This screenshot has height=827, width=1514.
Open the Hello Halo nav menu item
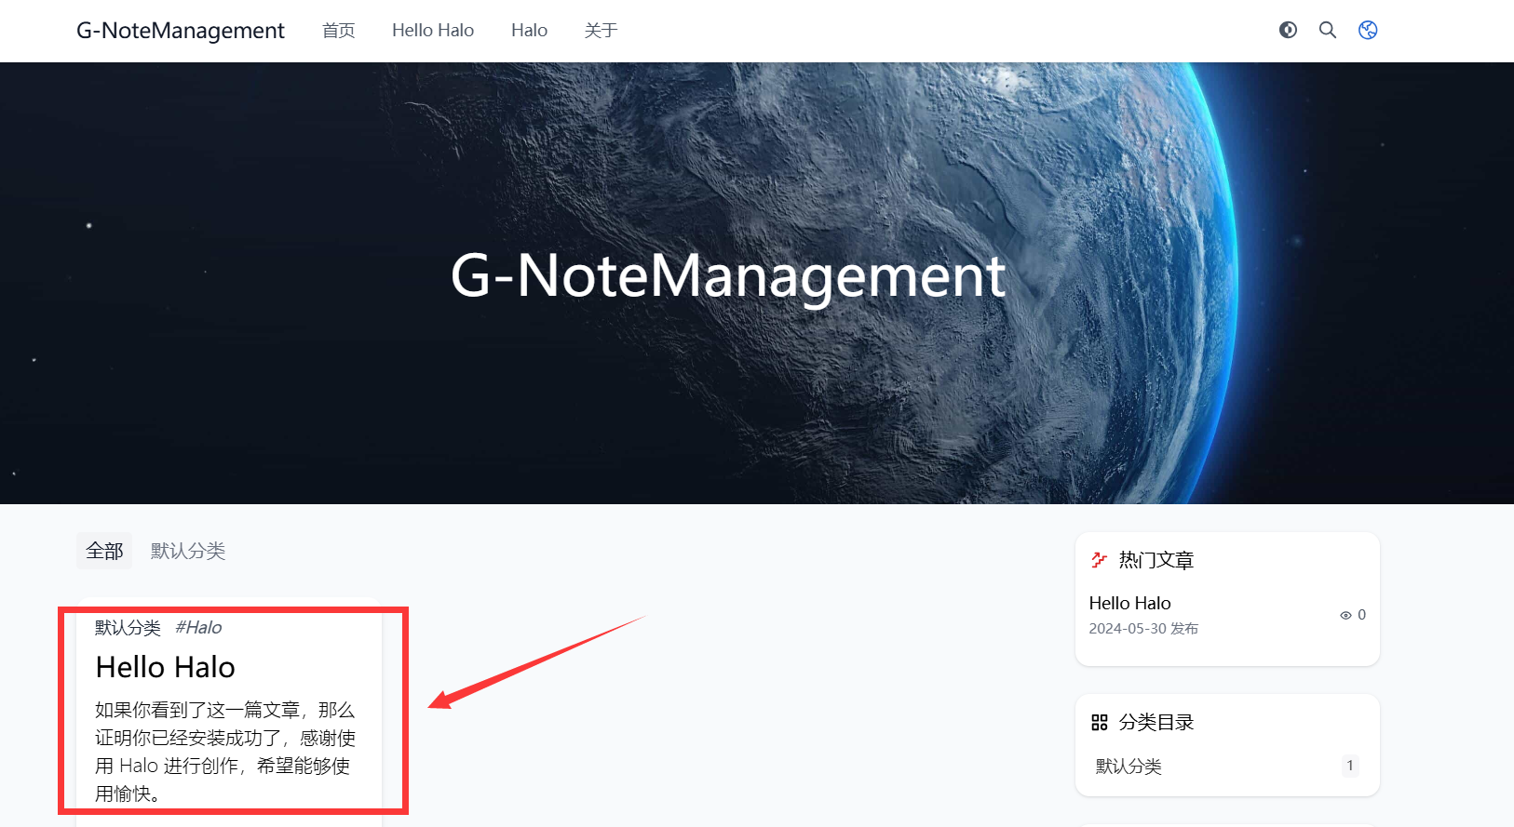(x=433, y=31)
